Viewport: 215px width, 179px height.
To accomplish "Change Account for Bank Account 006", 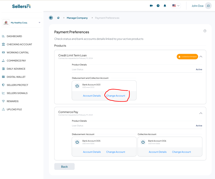I will click(181, 152).
